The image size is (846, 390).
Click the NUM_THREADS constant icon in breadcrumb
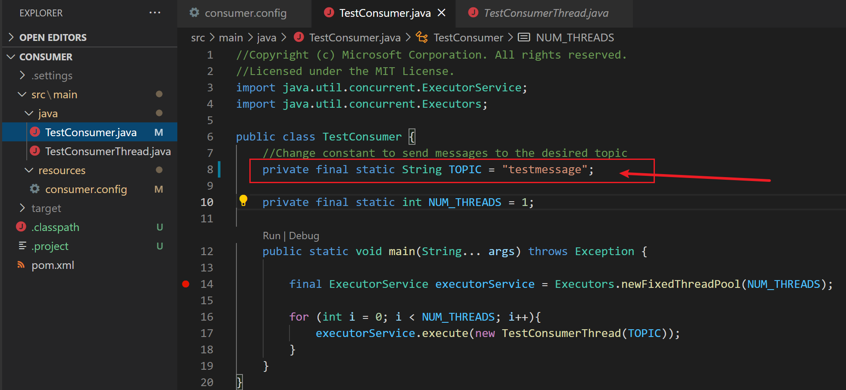click(524, 37)
